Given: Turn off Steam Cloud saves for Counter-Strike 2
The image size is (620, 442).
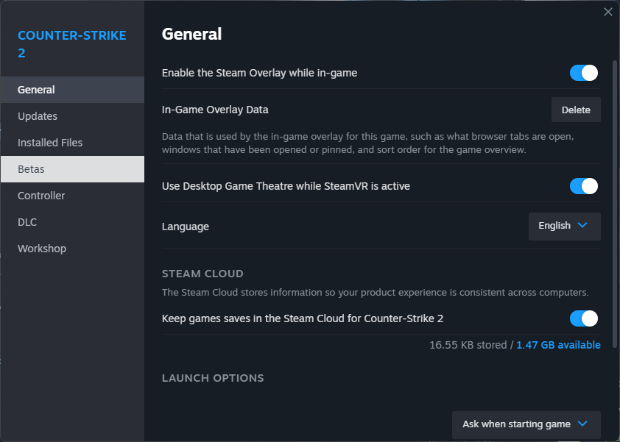Looking at the screenshot, I should tap(584, 318).
